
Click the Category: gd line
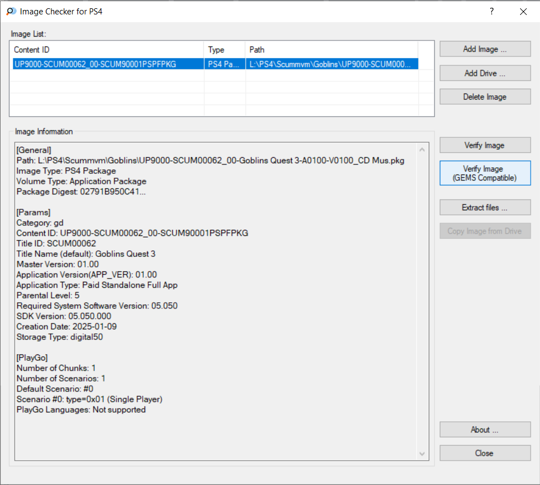40,223
